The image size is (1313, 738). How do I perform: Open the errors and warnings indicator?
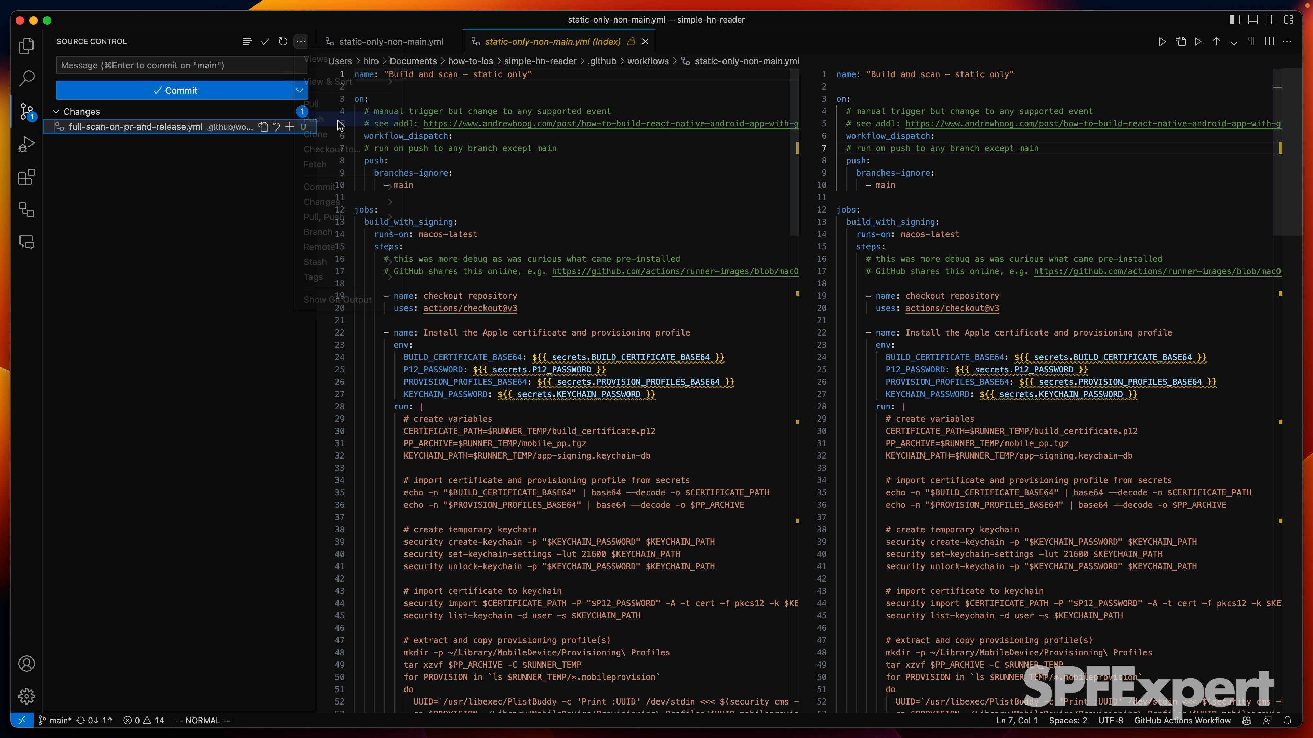tap(144, 720)
